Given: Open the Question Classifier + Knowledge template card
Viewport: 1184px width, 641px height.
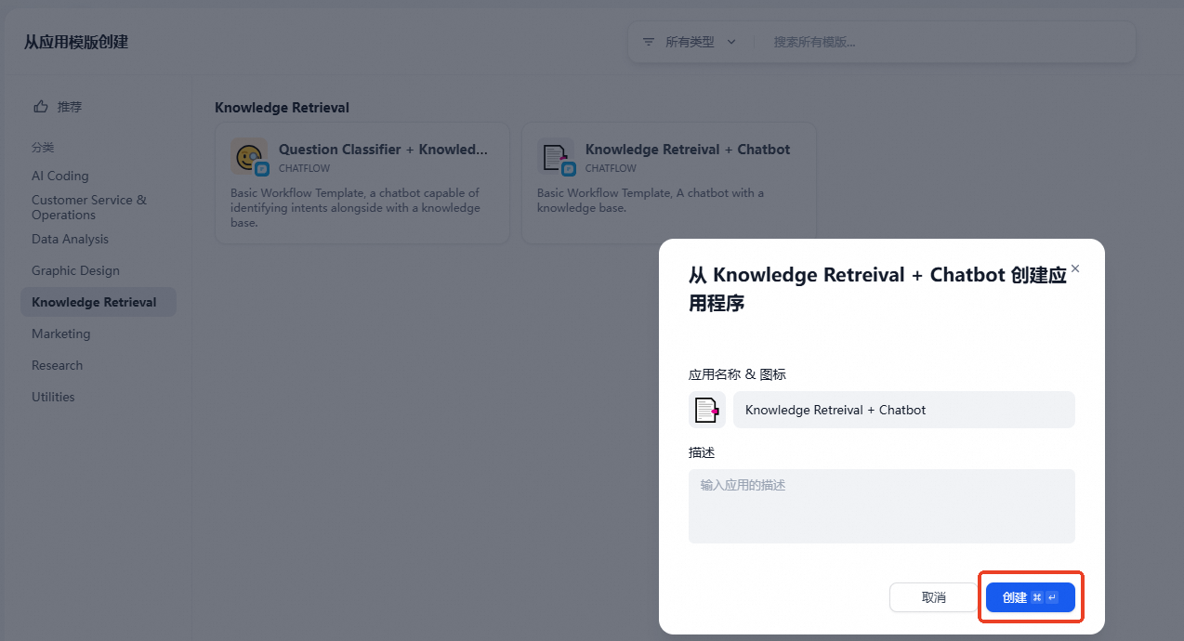Looking at the screenshot, I should (x=362, y=183).
